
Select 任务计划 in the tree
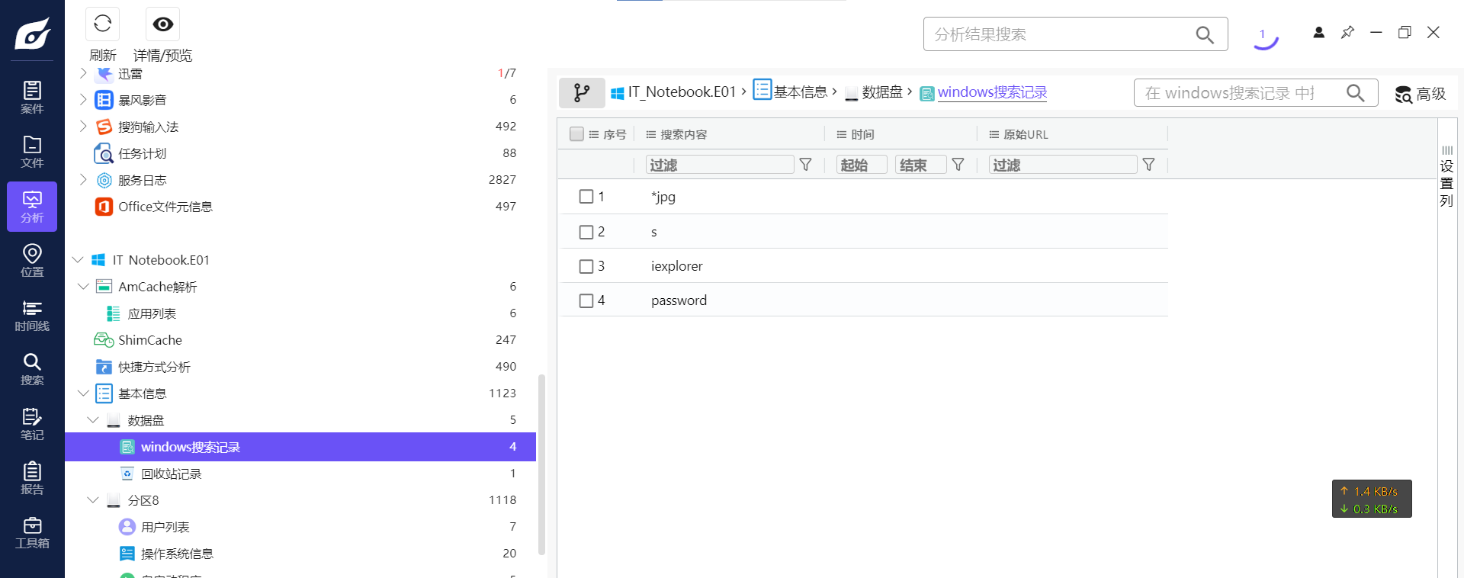click(142, 153)
